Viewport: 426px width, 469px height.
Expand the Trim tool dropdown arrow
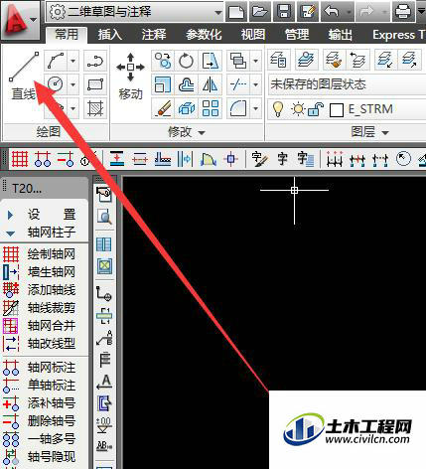pyautogui.click(x=255, y=84)
